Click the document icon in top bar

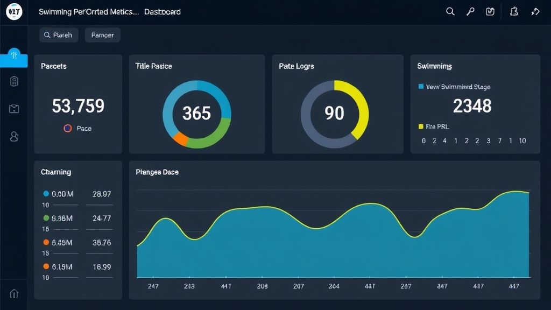(x=514, y=12)
